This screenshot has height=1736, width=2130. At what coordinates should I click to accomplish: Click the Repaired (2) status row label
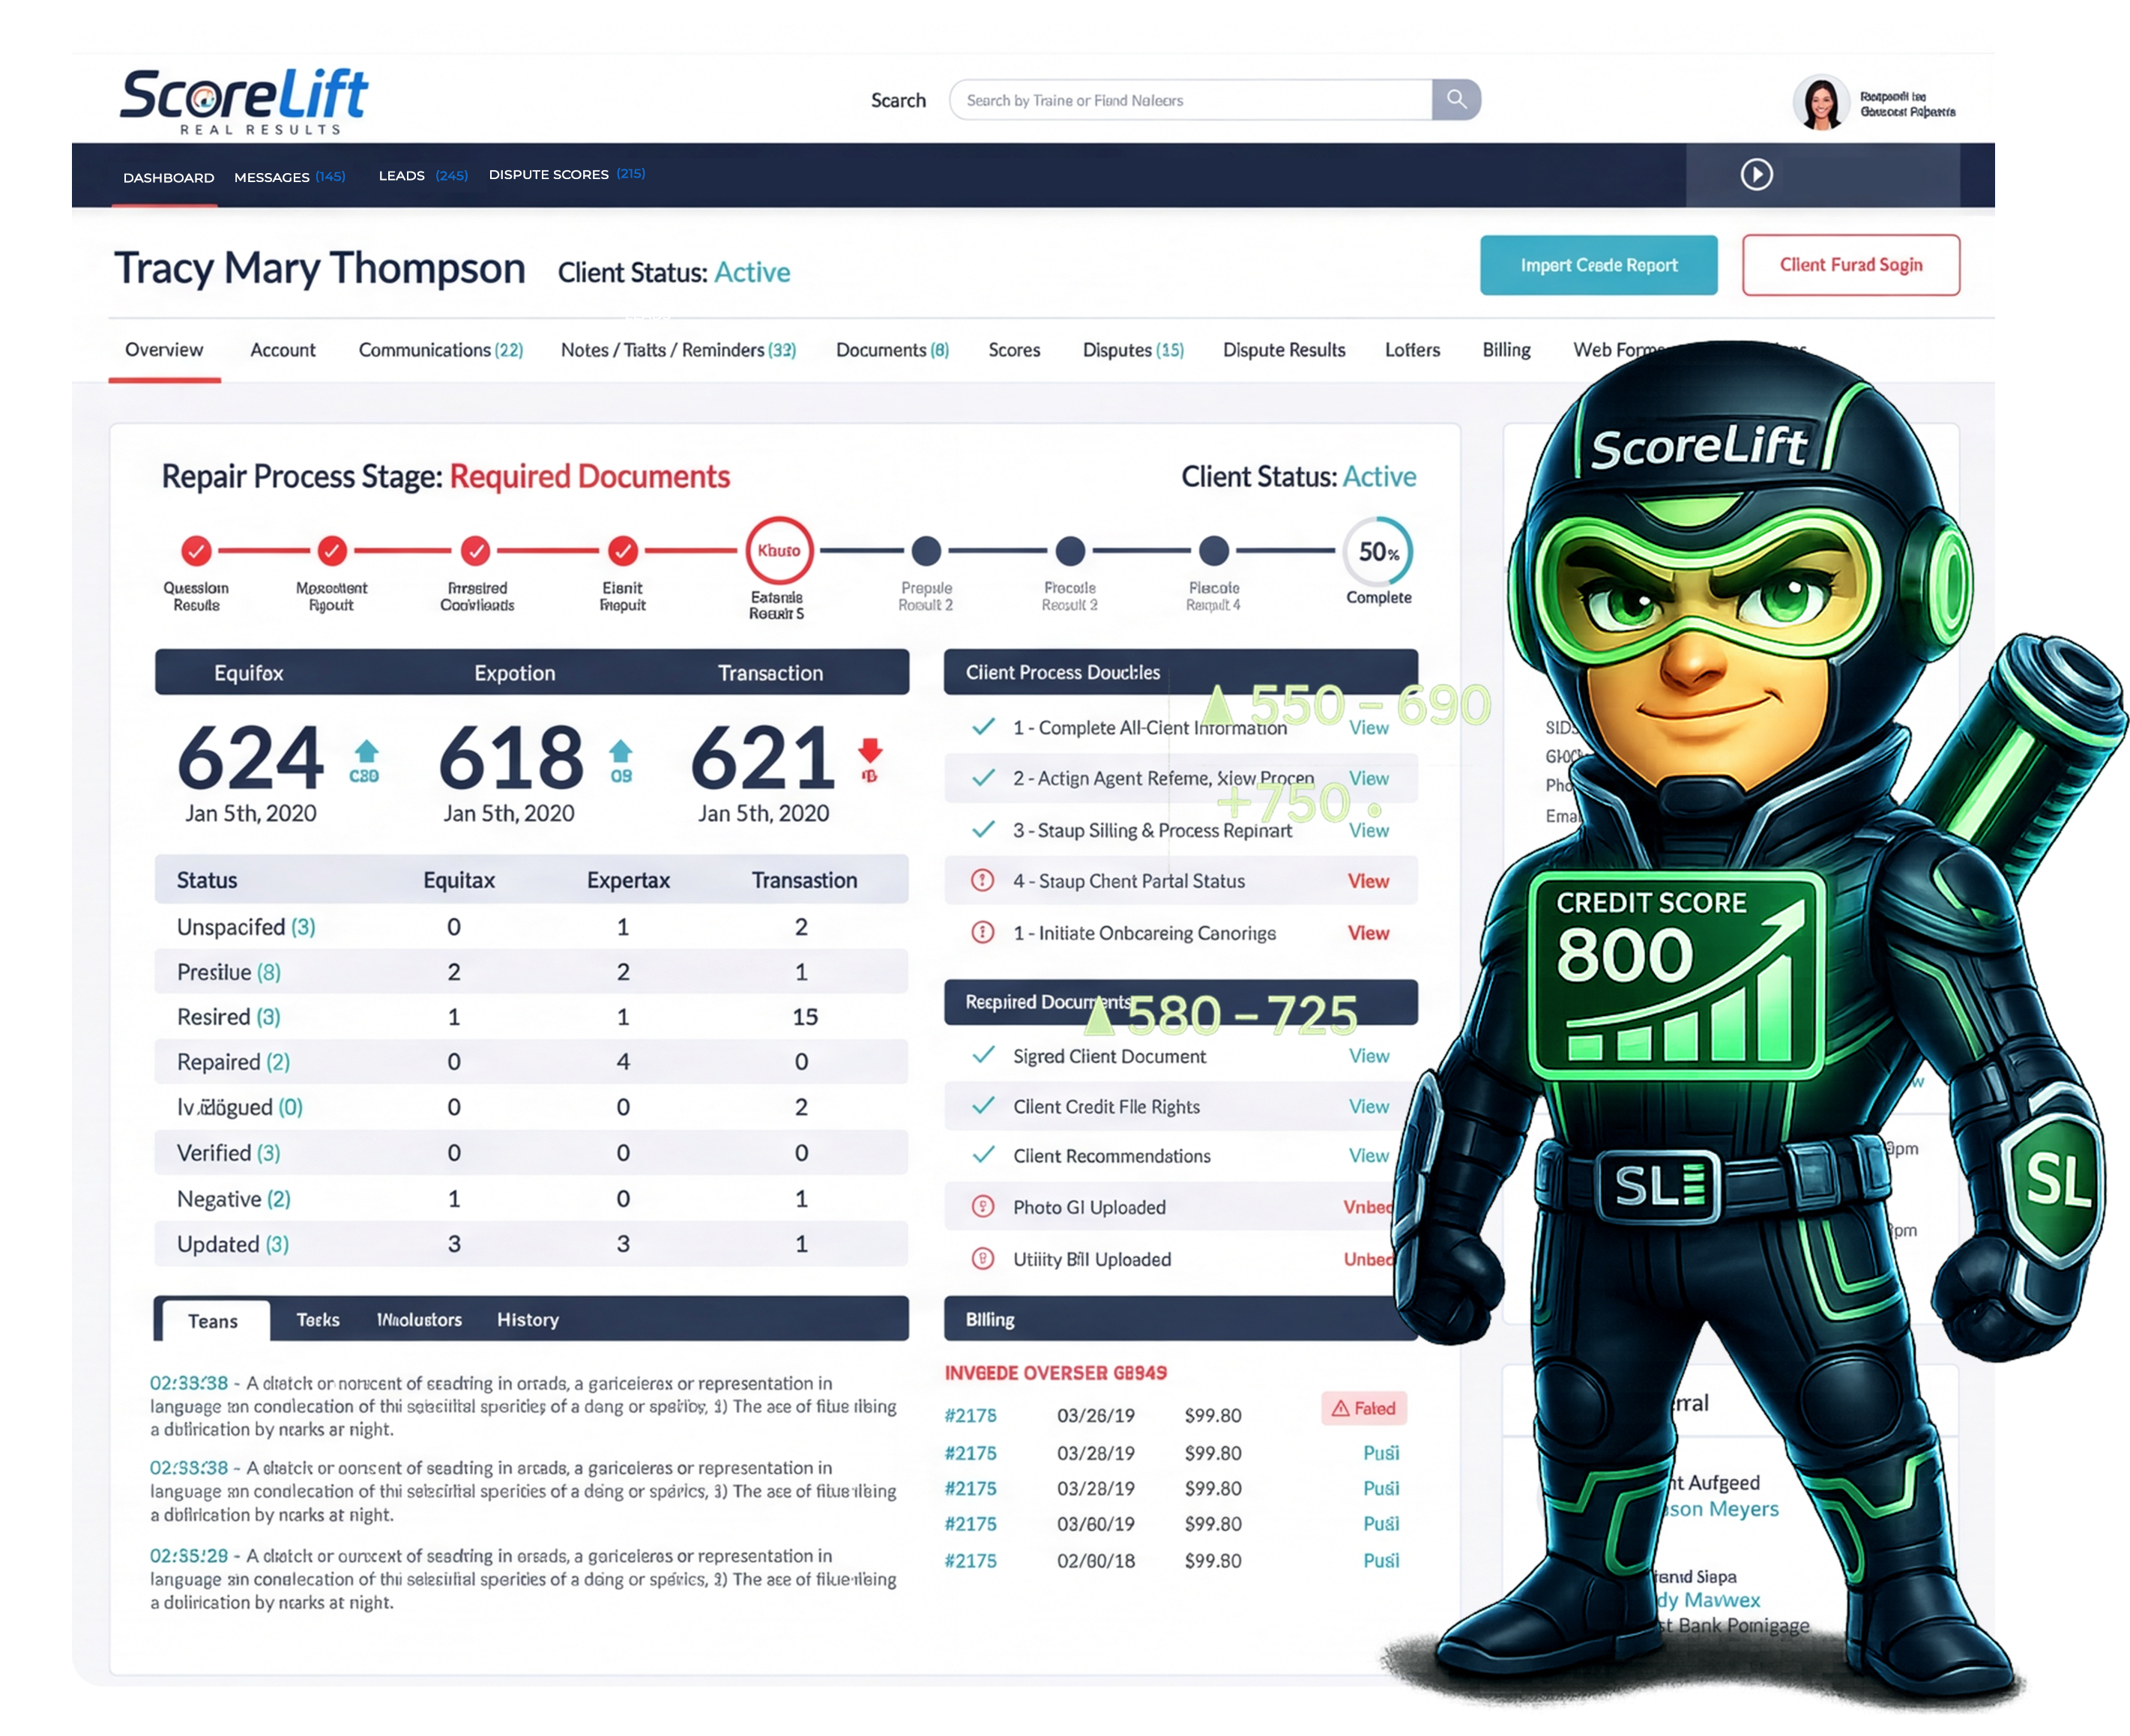point(233,1062)
